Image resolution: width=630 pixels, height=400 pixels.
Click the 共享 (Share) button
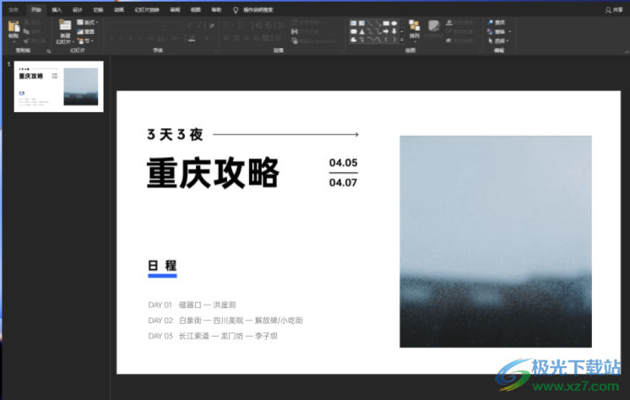pyautogui.click(x=614, y=10)
